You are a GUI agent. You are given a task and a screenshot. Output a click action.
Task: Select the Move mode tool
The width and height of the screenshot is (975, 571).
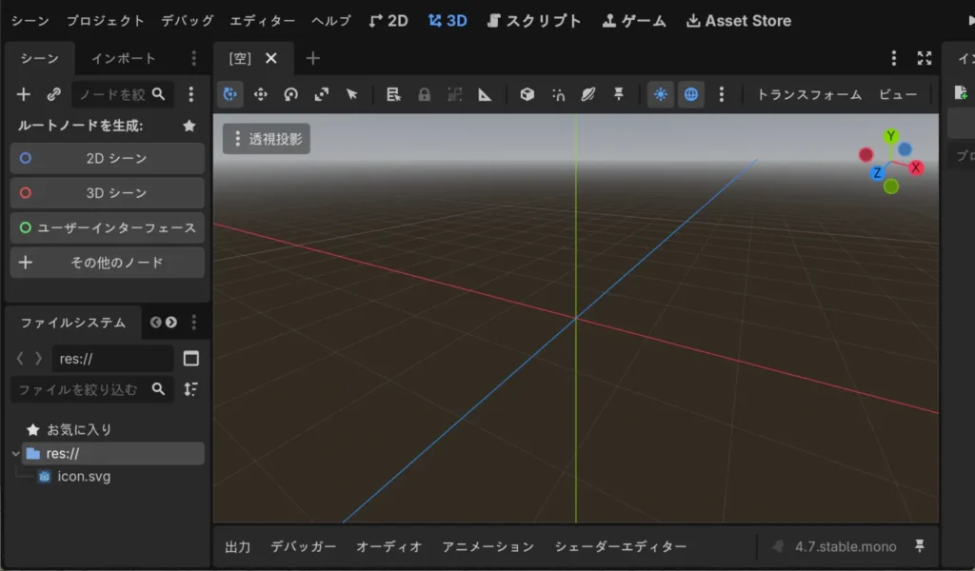tap(261, 94)
